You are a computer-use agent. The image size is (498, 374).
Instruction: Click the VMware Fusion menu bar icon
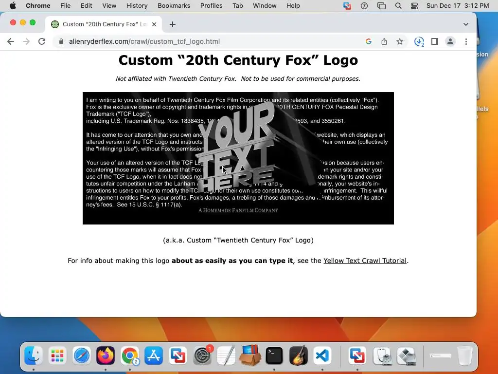pos(347,6)
